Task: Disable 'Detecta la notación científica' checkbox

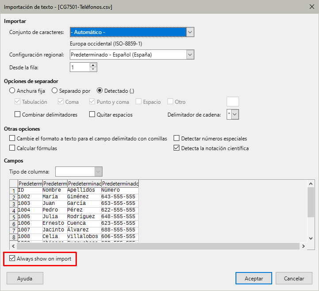Action: [x=177, y=148]
